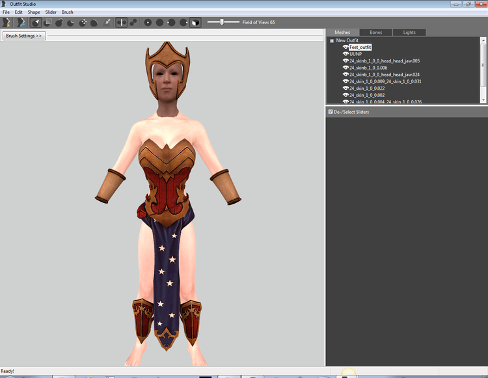Toggle visibility of 24_skin_1_0_0.009_24_skin_1_0_0.031
488x378 pixels.
pos(345,81)
